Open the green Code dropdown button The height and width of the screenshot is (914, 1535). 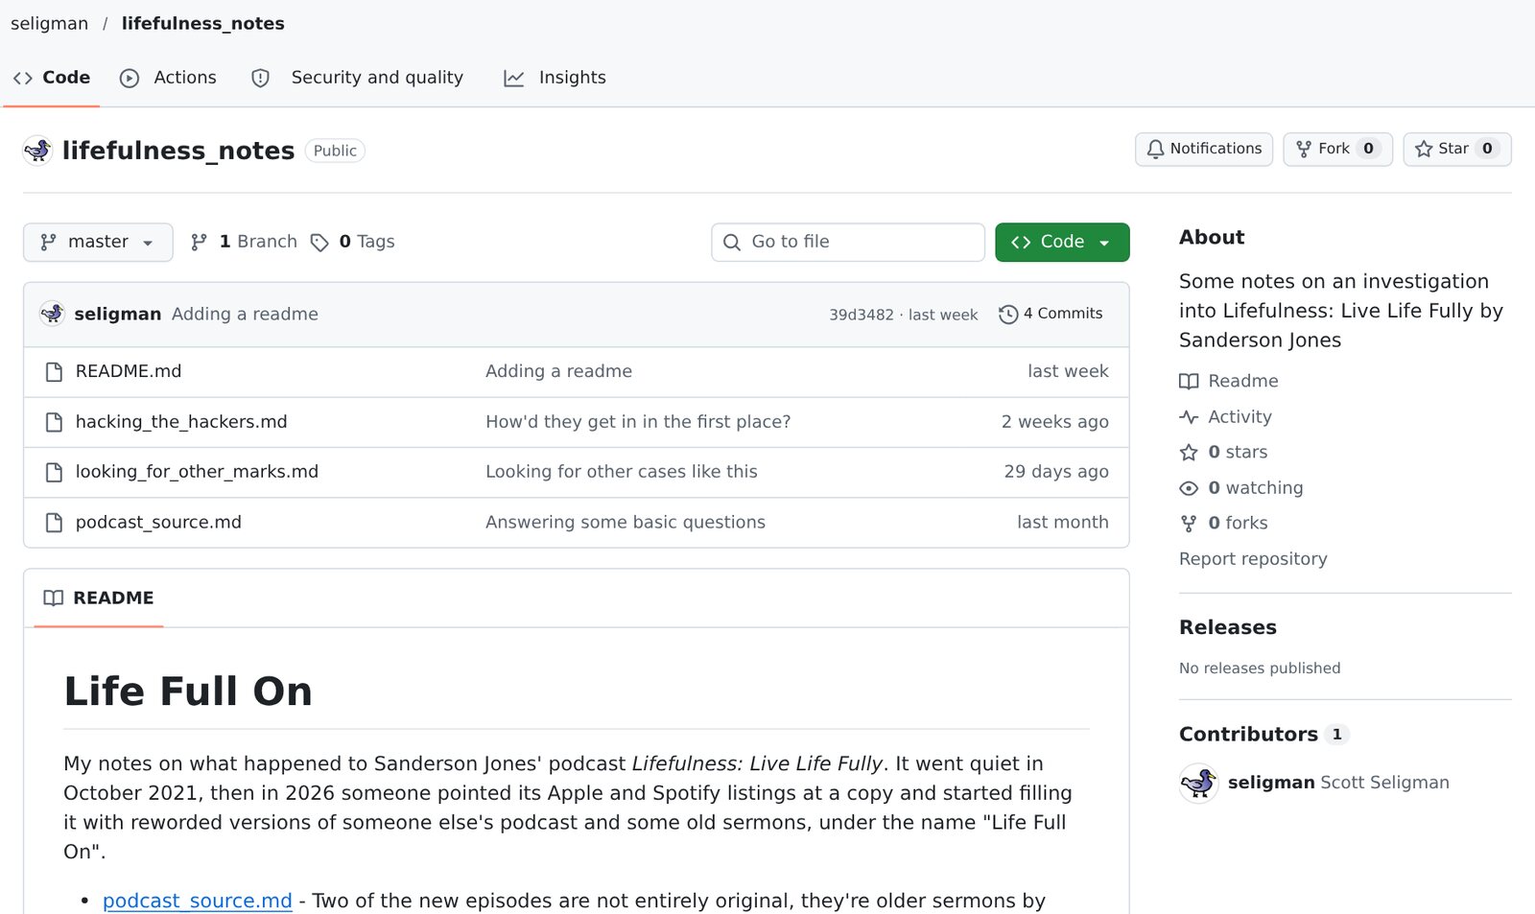coord(1062,242)
